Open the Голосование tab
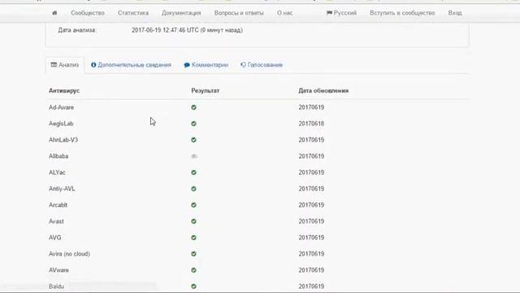The image size is (520, 293). (262, 65)
